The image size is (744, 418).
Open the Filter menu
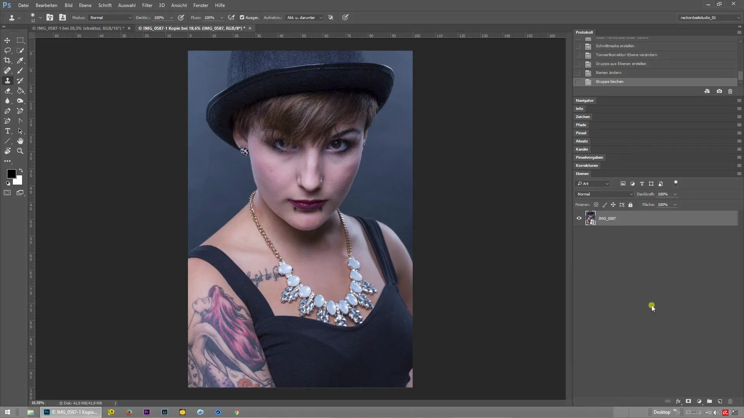pyautogui.click(x=147, y=5)
